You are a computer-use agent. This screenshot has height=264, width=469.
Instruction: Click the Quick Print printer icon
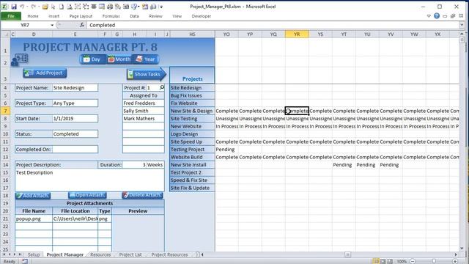110,7
